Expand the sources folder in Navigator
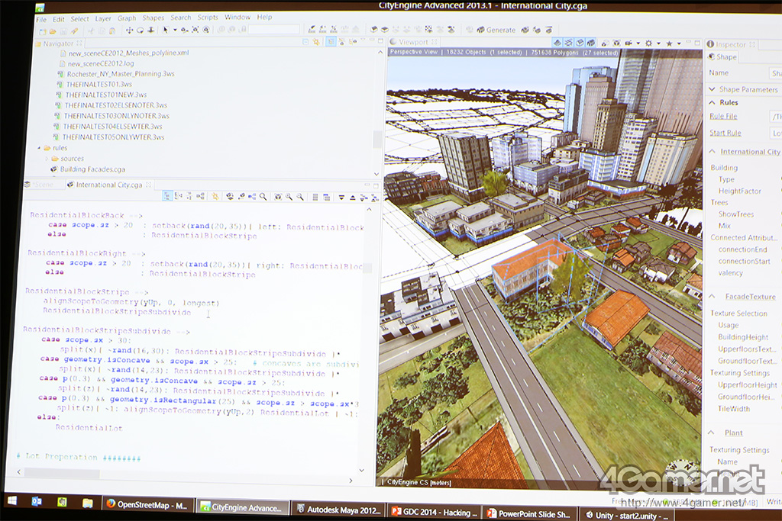 point(47,159)
